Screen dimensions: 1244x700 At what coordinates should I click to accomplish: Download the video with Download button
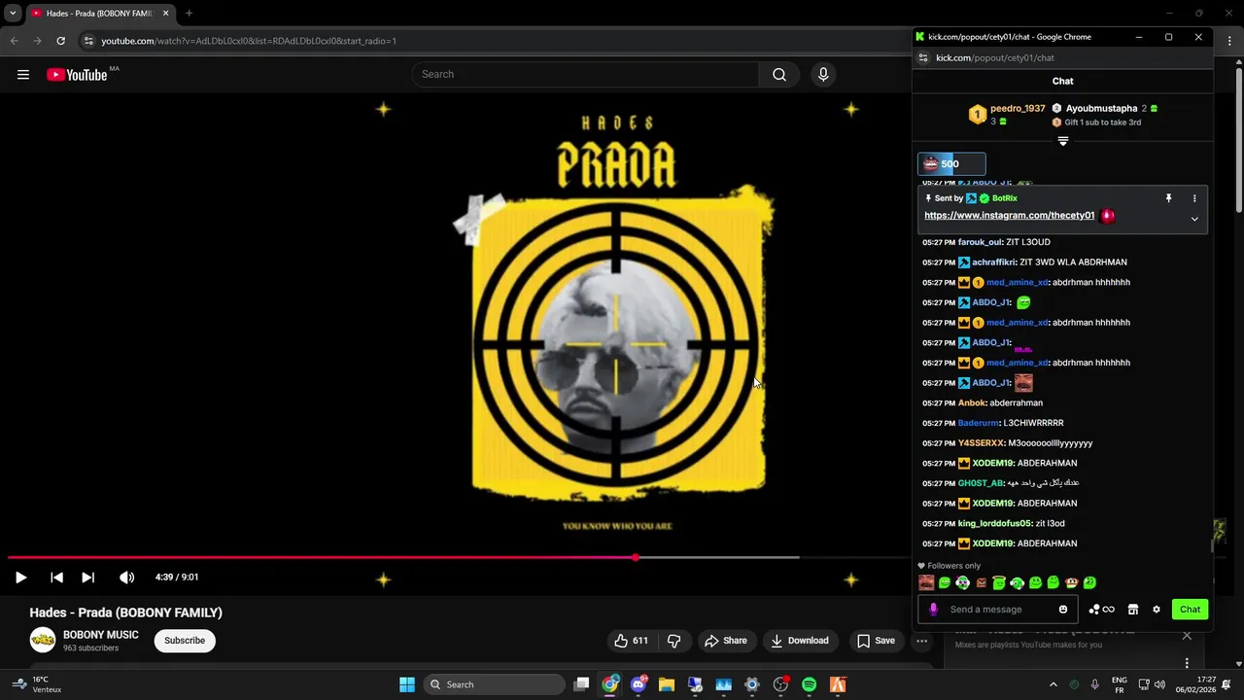point(800,641)
